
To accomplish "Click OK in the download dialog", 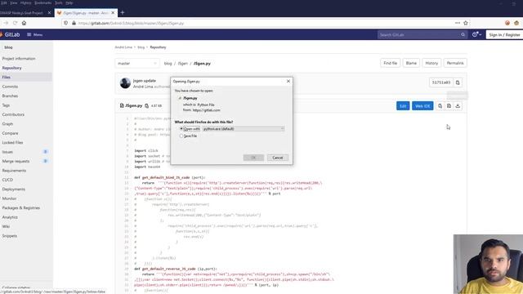I will (x=253, y=158).
